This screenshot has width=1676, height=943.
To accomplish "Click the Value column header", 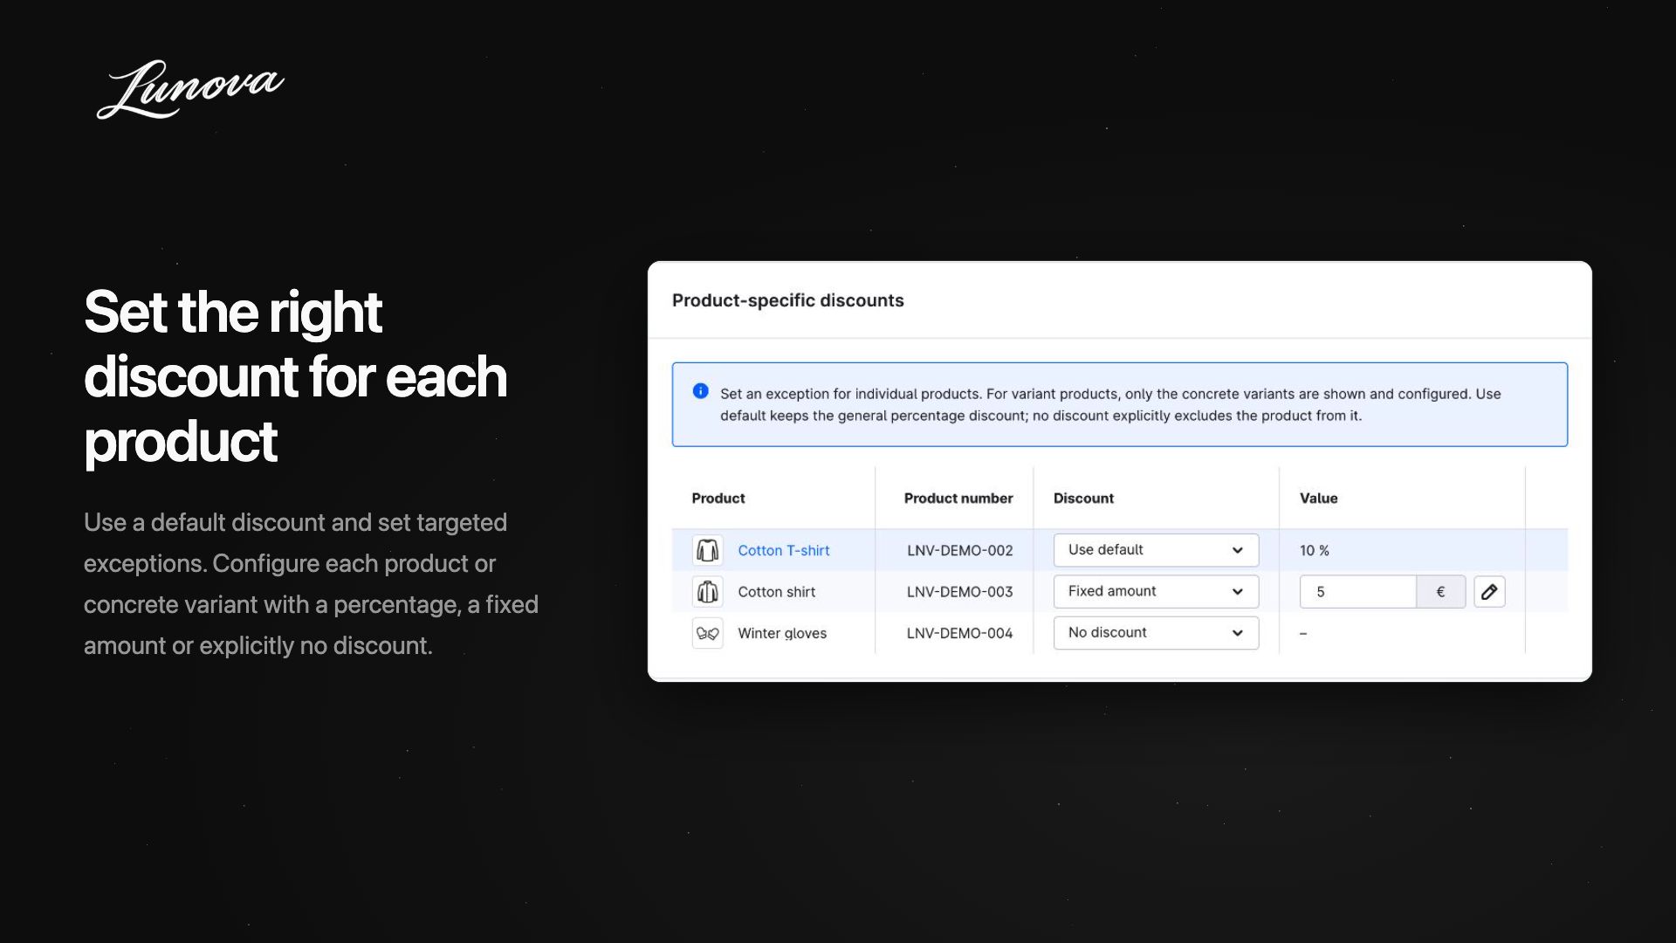I will pos(1318,498).
